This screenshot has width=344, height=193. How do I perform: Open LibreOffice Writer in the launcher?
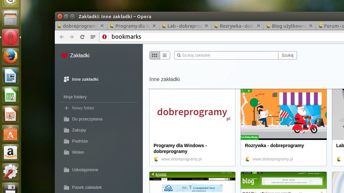(x=10, y=76)
